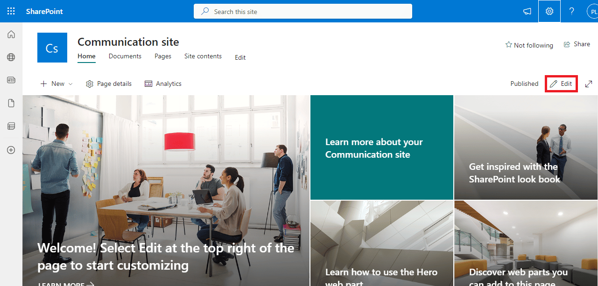Open the News icon in app bar
The image size is (598, 286).
pyautogui.click(x=11, y=80)
